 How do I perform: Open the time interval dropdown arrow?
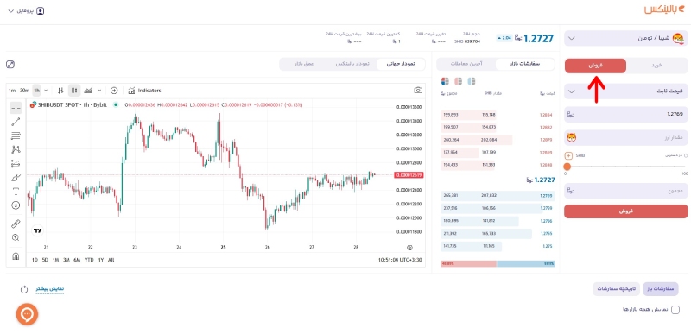46,91
